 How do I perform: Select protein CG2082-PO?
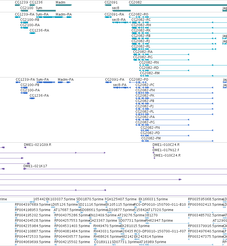(139, 80)
